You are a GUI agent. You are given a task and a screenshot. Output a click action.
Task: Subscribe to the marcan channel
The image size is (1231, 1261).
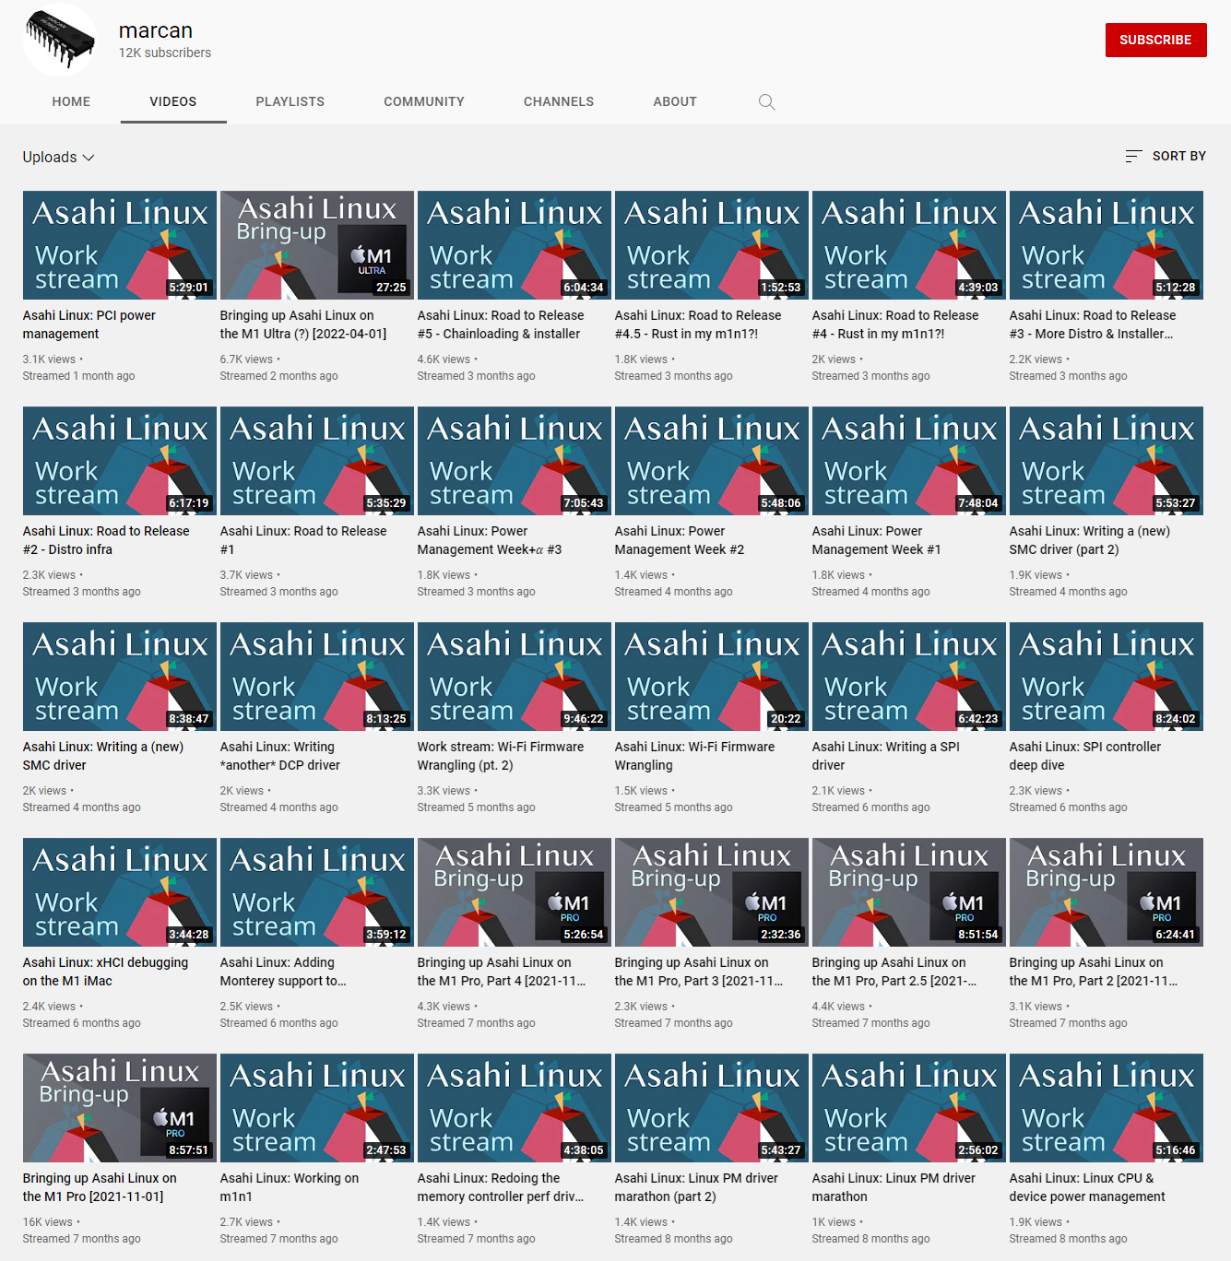[1155, 40]
